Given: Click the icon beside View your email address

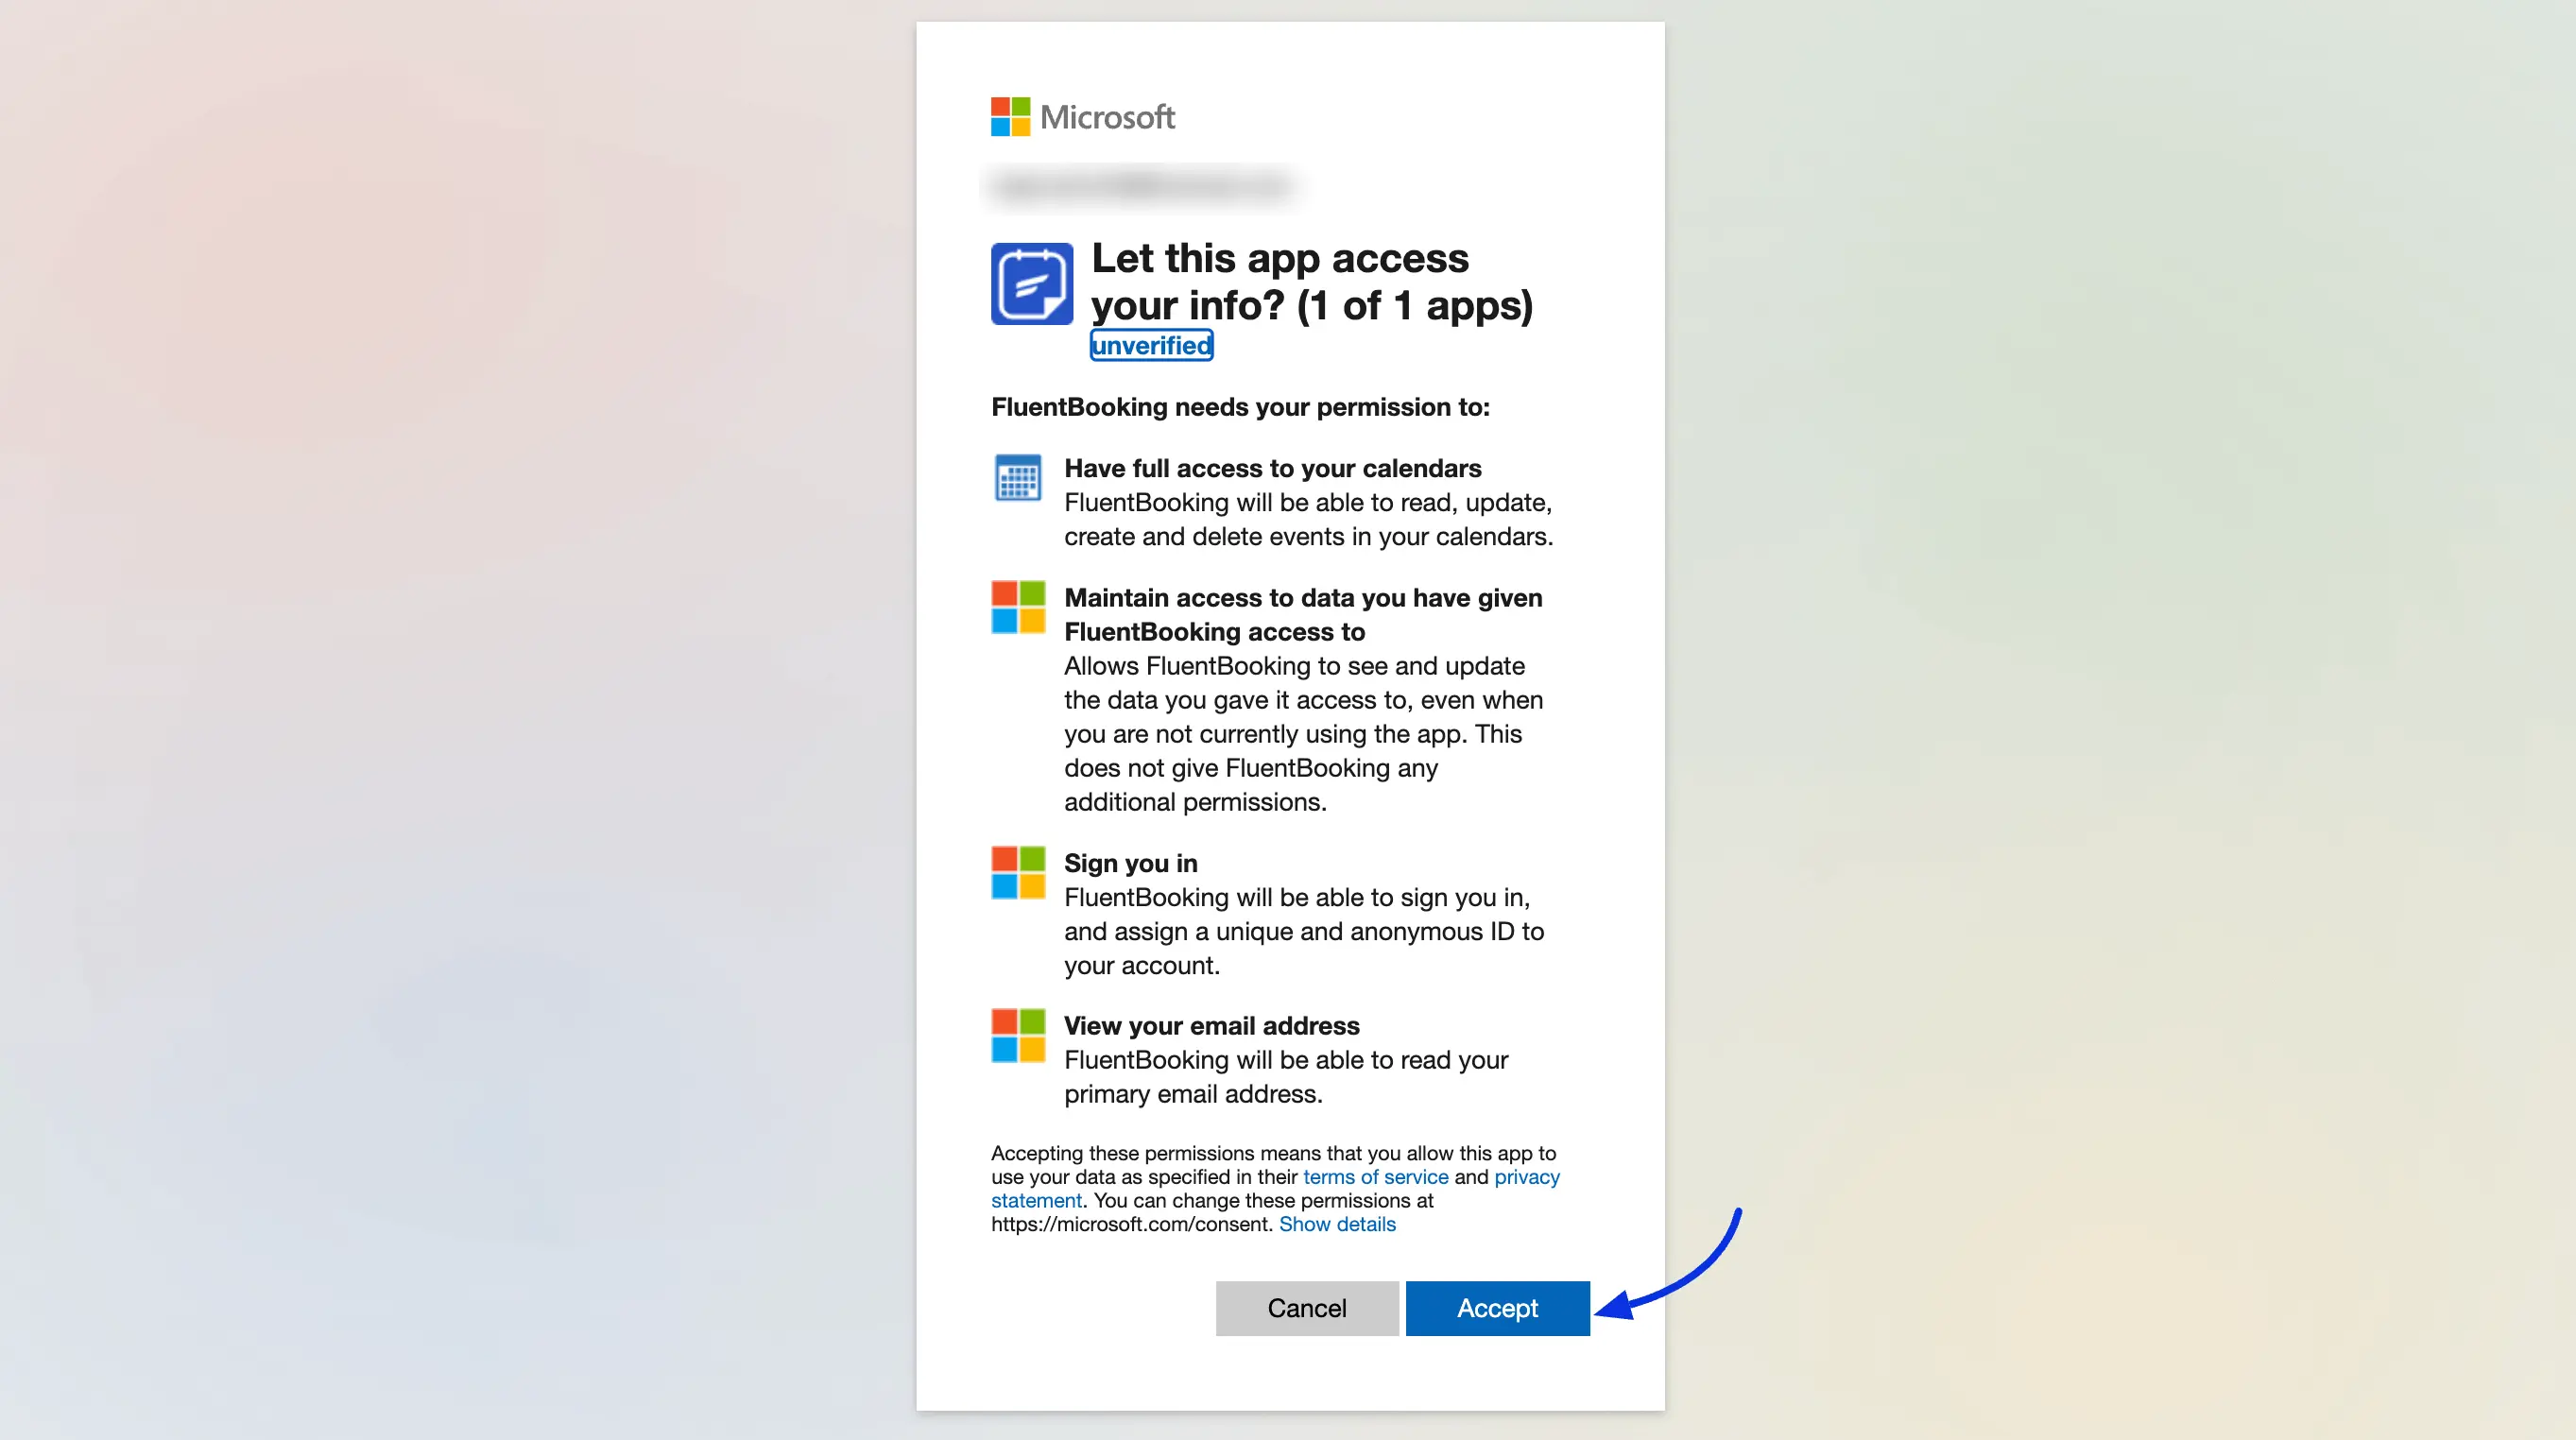Looking at the screenshot, I should (1018, 1035).
